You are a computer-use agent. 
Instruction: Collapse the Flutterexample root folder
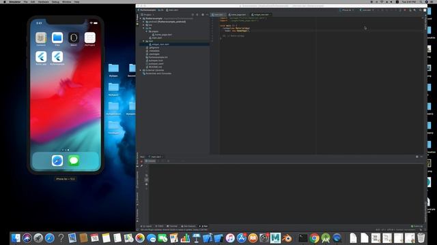pyautogui.click(x=141, y=18)
